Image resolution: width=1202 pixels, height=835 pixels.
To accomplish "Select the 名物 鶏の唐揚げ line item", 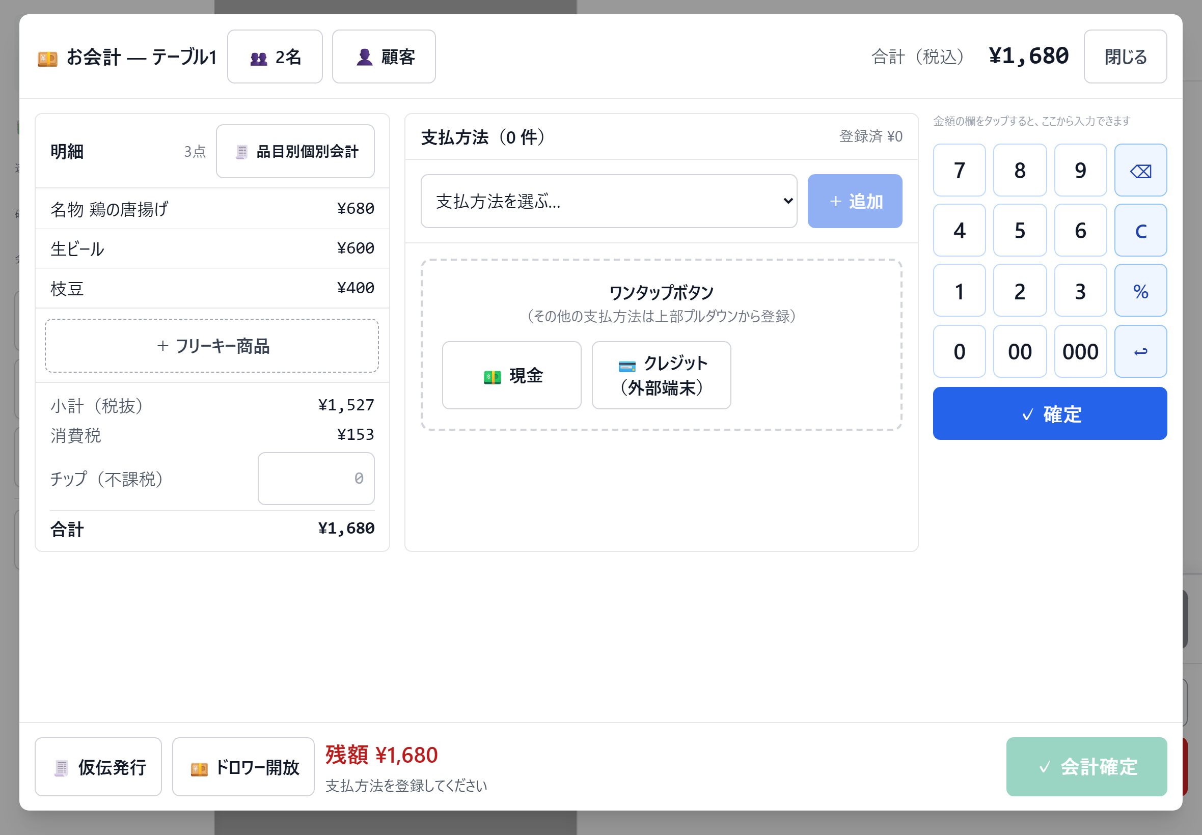I will 212,209.
